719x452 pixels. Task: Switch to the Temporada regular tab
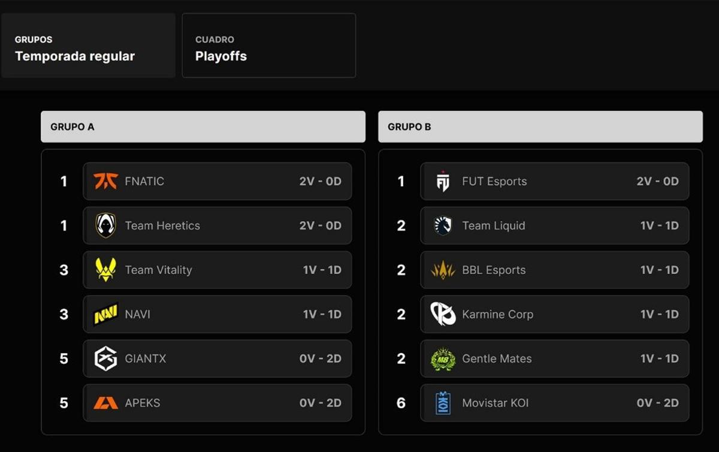pos(88,46)
